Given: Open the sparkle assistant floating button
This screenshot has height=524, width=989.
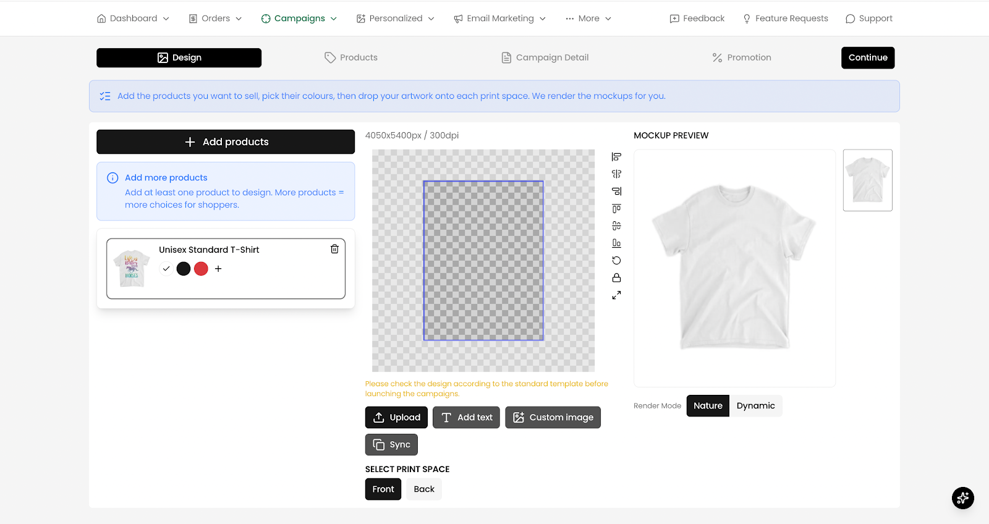Looking at the screenshot, I should pos(963,498).
